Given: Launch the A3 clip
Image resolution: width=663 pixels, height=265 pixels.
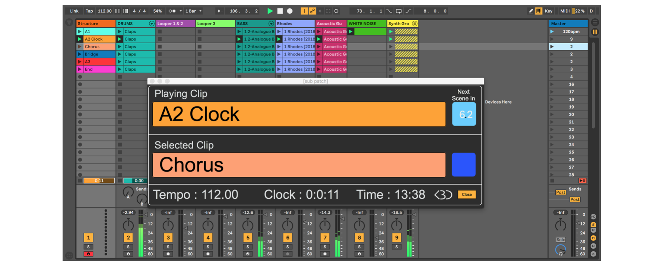Looking at the screenshot, I should point(80,62).
